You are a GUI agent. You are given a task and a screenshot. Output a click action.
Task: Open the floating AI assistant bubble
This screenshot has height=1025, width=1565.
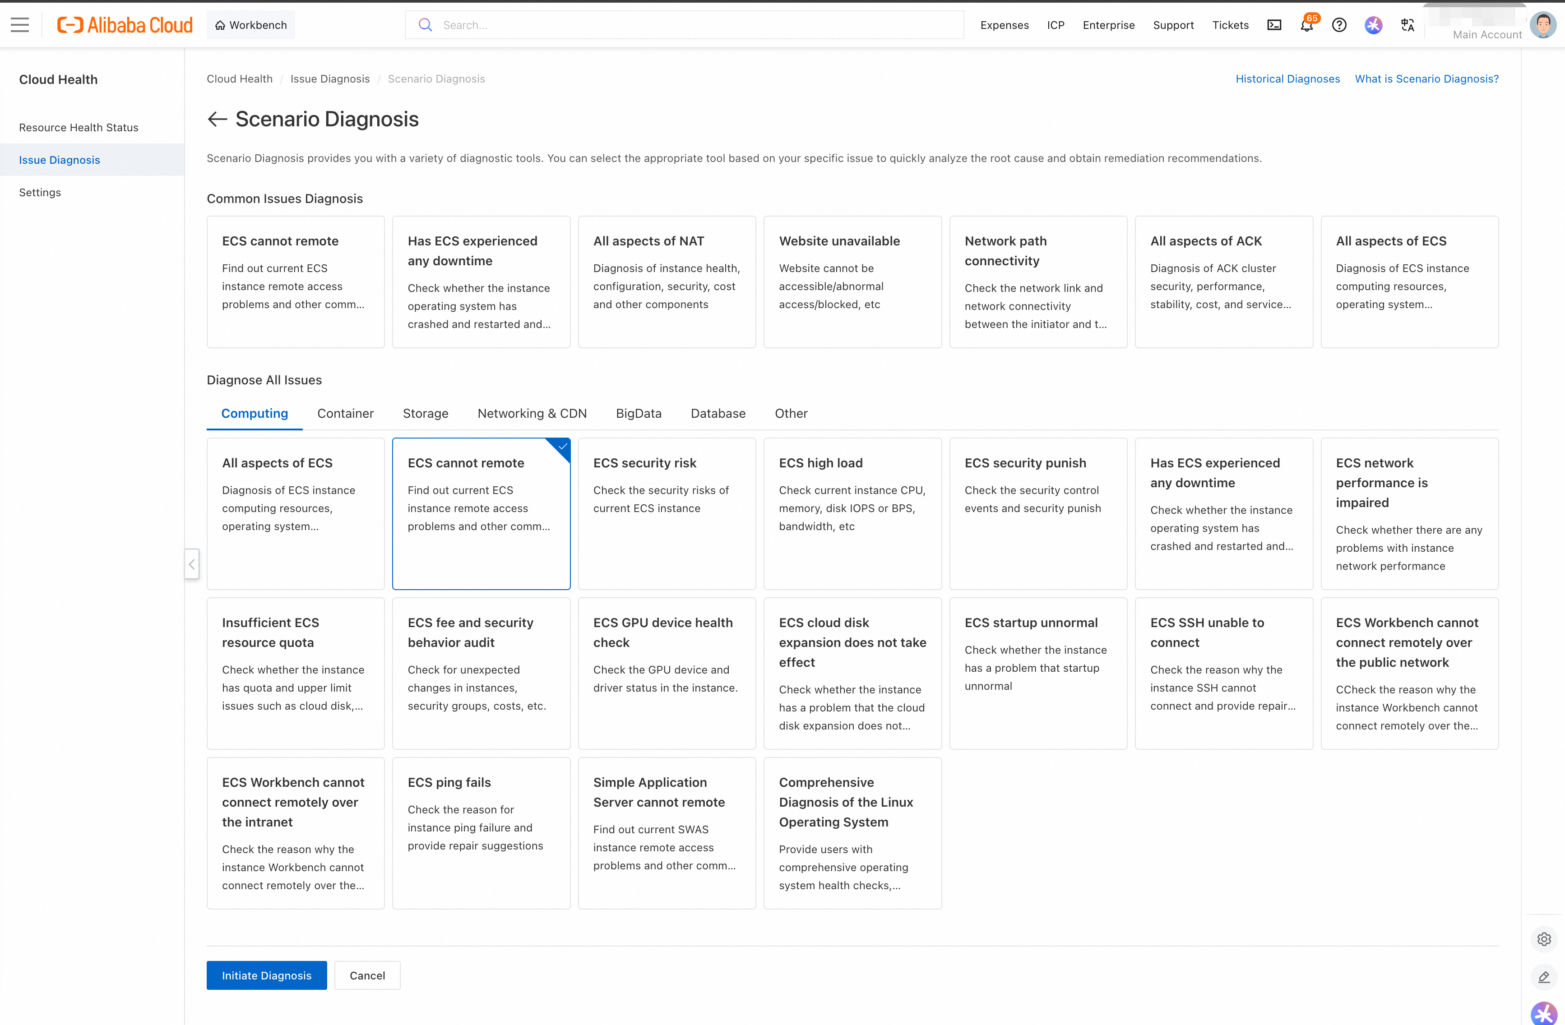(x=1545, y=1013)
